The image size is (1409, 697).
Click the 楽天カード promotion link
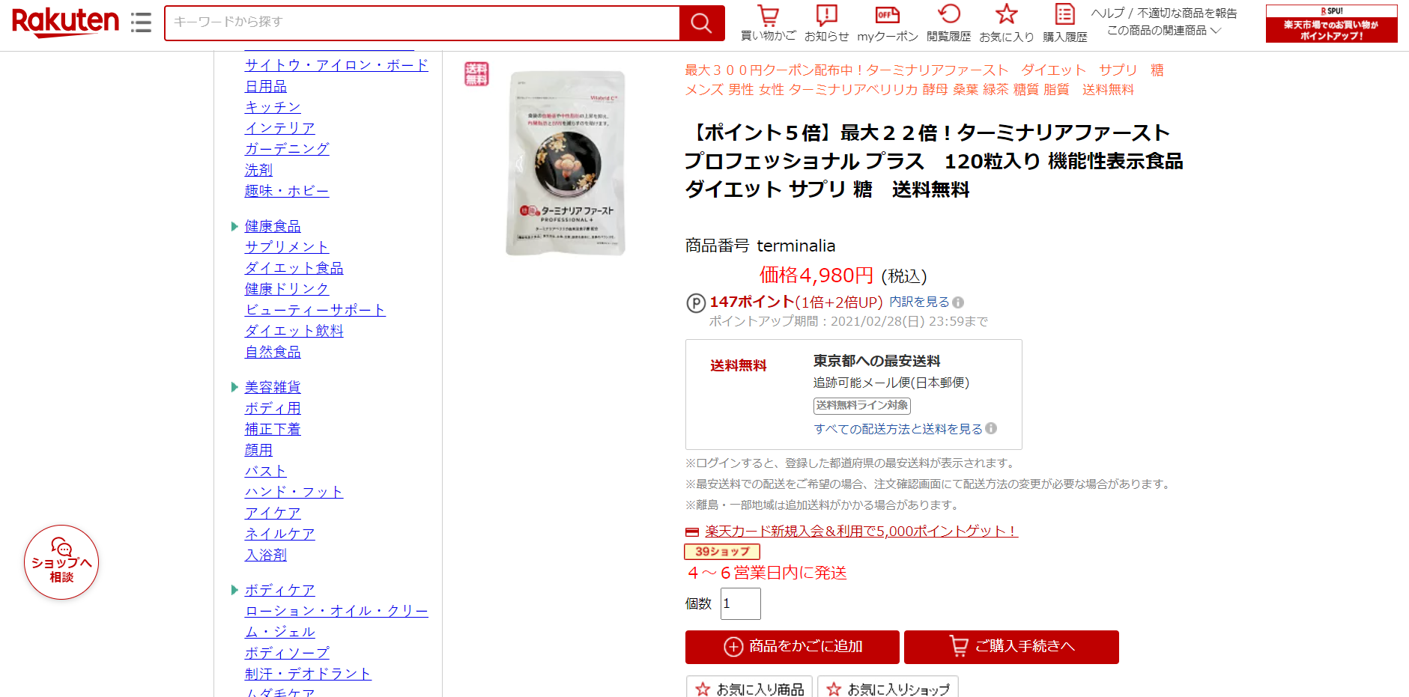pos(861,531)
